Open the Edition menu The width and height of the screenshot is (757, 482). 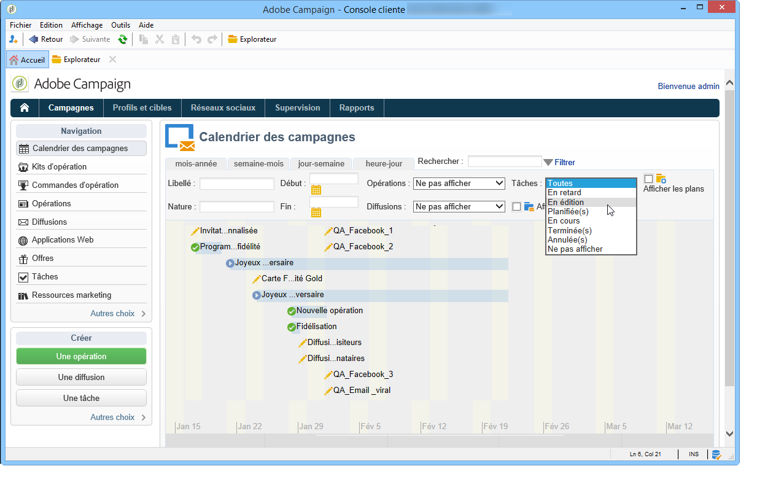[x=51, y=25]
